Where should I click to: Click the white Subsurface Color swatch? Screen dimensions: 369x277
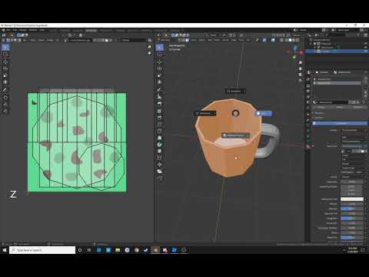352,199
